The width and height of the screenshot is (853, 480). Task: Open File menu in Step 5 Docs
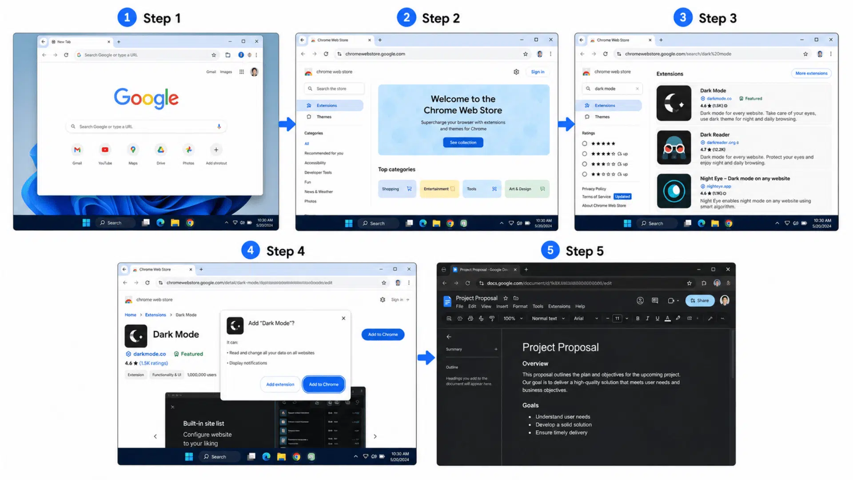click(x=459, y=307)
